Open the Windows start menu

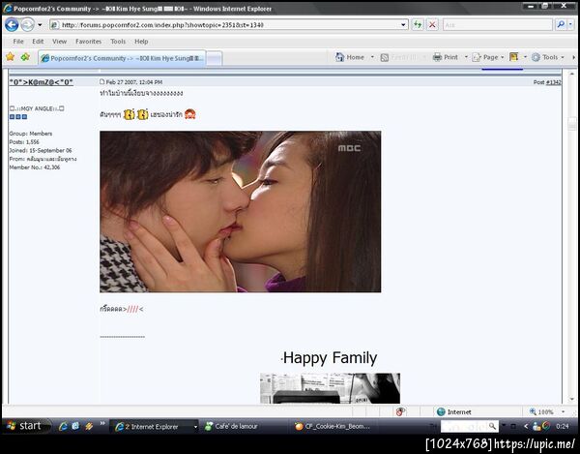point(25,426)
